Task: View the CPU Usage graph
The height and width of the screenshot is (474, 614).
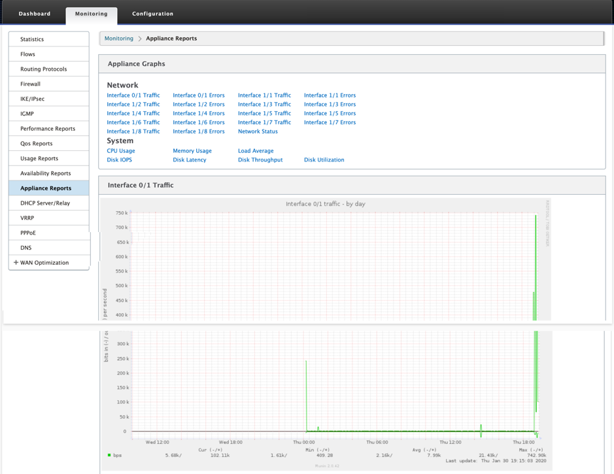Action: pos(121,150)
